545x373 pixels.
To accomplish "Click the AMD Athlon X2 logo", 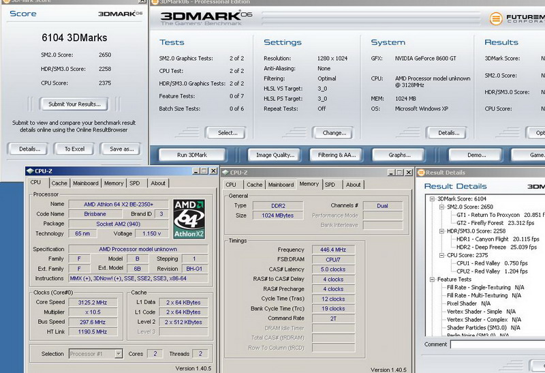I will [x=189, y=219].
